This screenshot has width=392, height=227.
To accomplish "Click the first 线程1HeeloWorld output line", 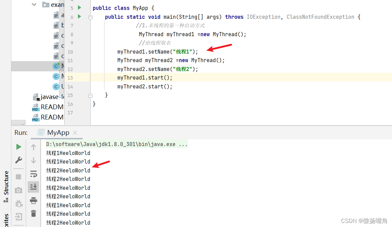I will pyautogui.click(x=68, y=153).
